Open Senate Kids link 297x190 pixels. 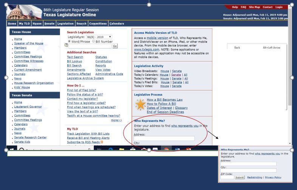(x=22, y=142)
